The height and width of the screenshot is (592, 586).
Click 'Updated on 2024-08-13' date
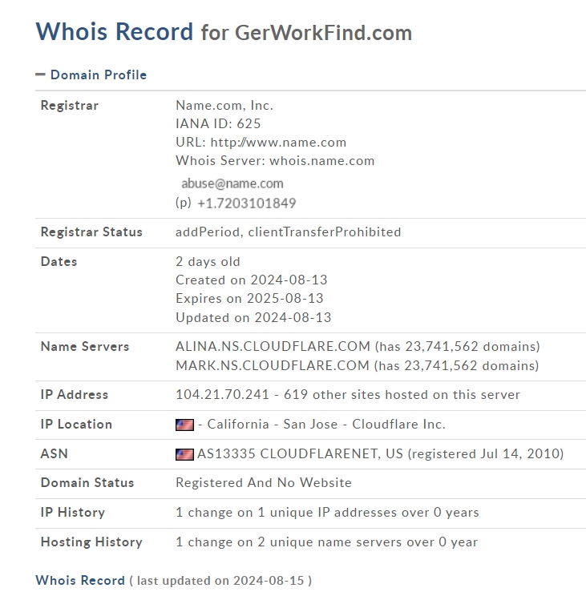coord(253,317)
